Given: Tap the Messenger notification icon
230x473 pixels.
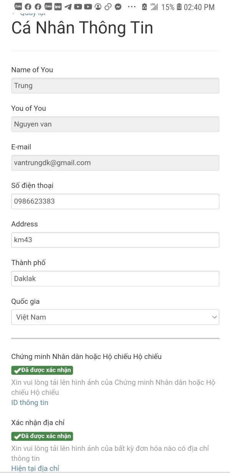Looking at the screenshot, I should coord(118,7).
